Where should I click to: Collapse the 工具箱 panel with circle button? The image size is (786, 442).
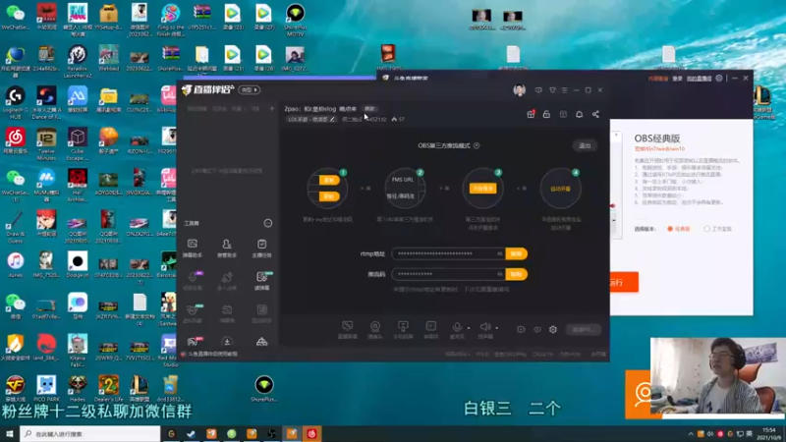[x=268, y=223]
